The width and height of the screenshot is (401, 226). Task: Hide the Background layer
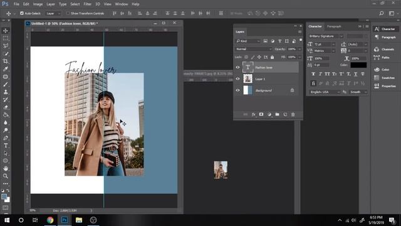pos(237,90)
